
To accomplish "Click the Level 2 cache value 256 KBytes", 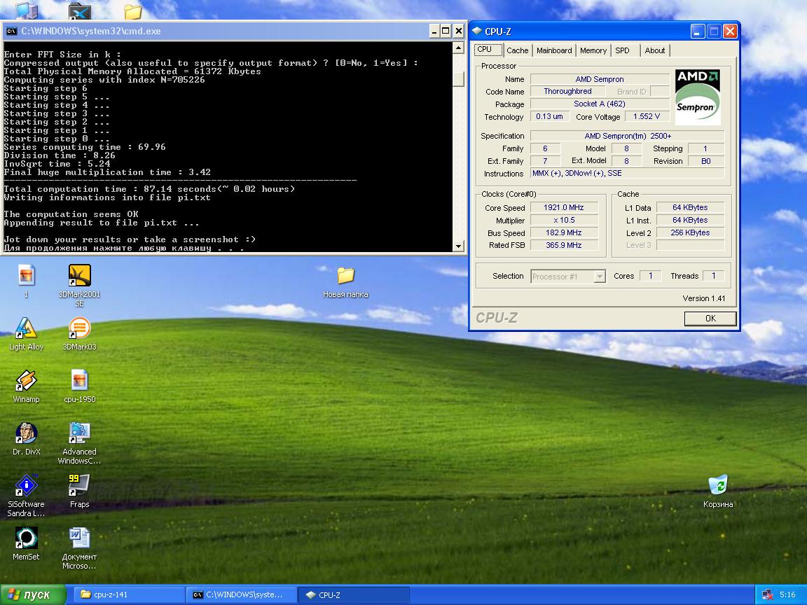I will click(x=690, y=232).
